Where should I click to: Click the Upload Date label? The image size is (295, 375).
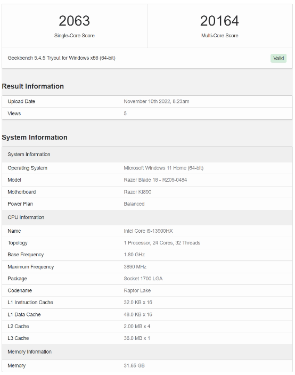point(21,101)
